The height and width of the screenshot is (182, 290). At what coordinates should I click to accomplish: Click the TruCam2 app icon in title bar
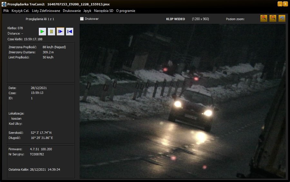[4, 4]
